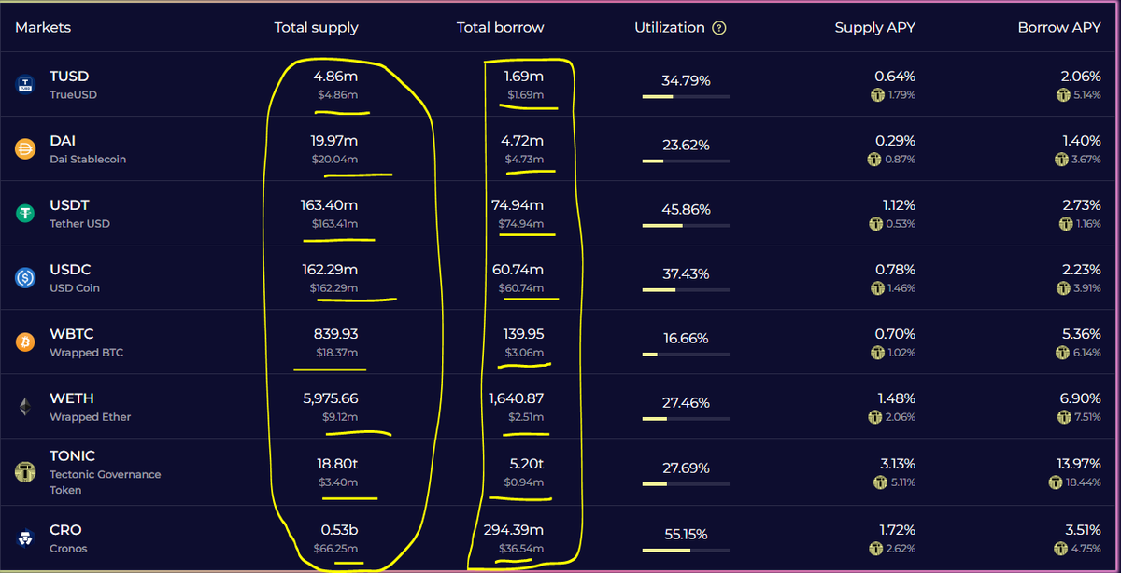Open the Utilization help question-mark icon
The image size is (1121, 573).
[718, 28]
